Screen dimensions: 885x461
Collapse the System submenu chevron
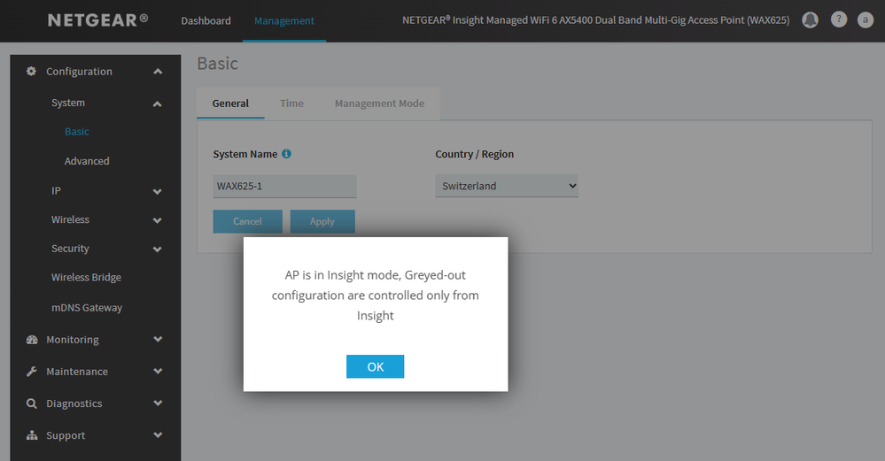click(158, 104)
